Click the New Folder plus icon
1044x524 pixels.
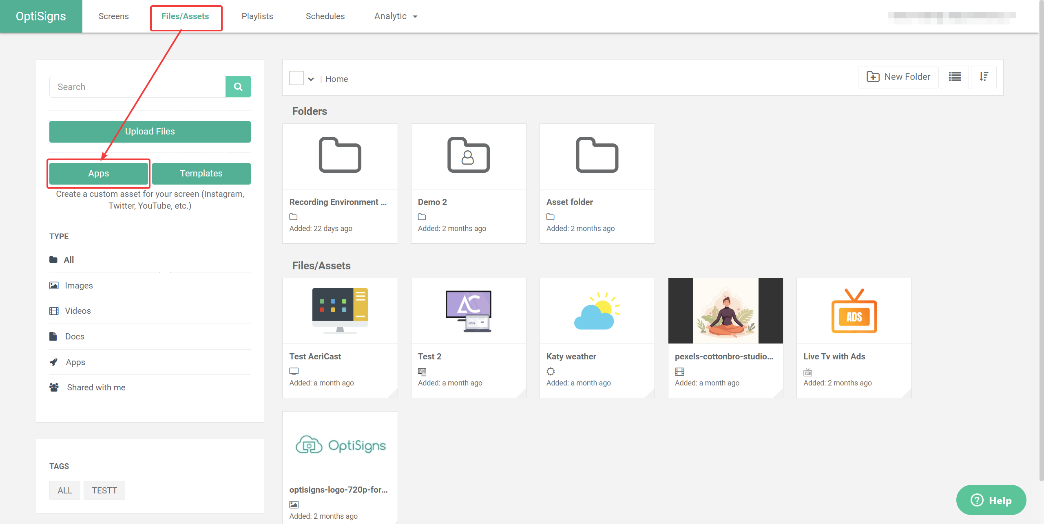(873, 77)
